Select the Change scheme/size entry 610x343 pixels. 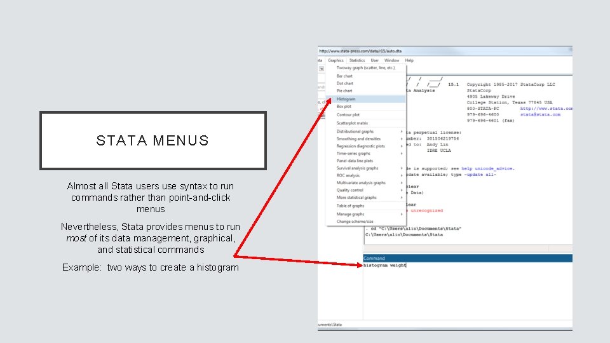coord(365,222)
